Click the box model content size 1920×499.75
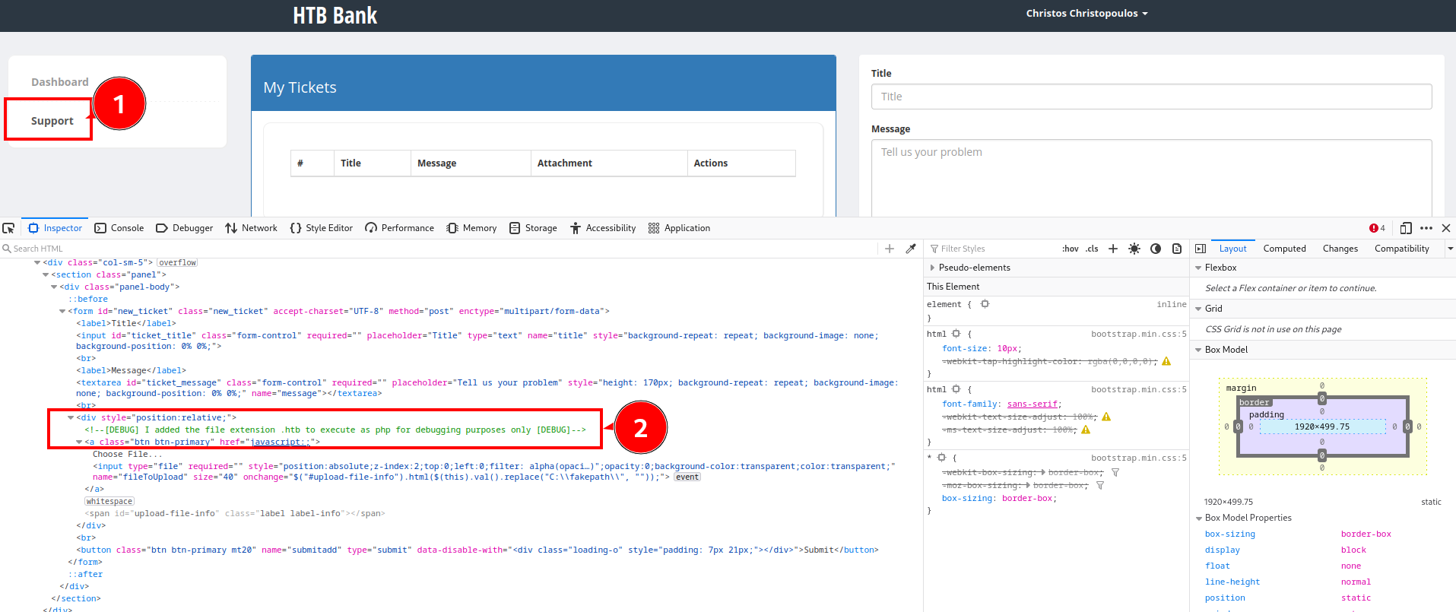Image resolution: width=1456 pixels, height=612 pixels. coord(1322,426)
